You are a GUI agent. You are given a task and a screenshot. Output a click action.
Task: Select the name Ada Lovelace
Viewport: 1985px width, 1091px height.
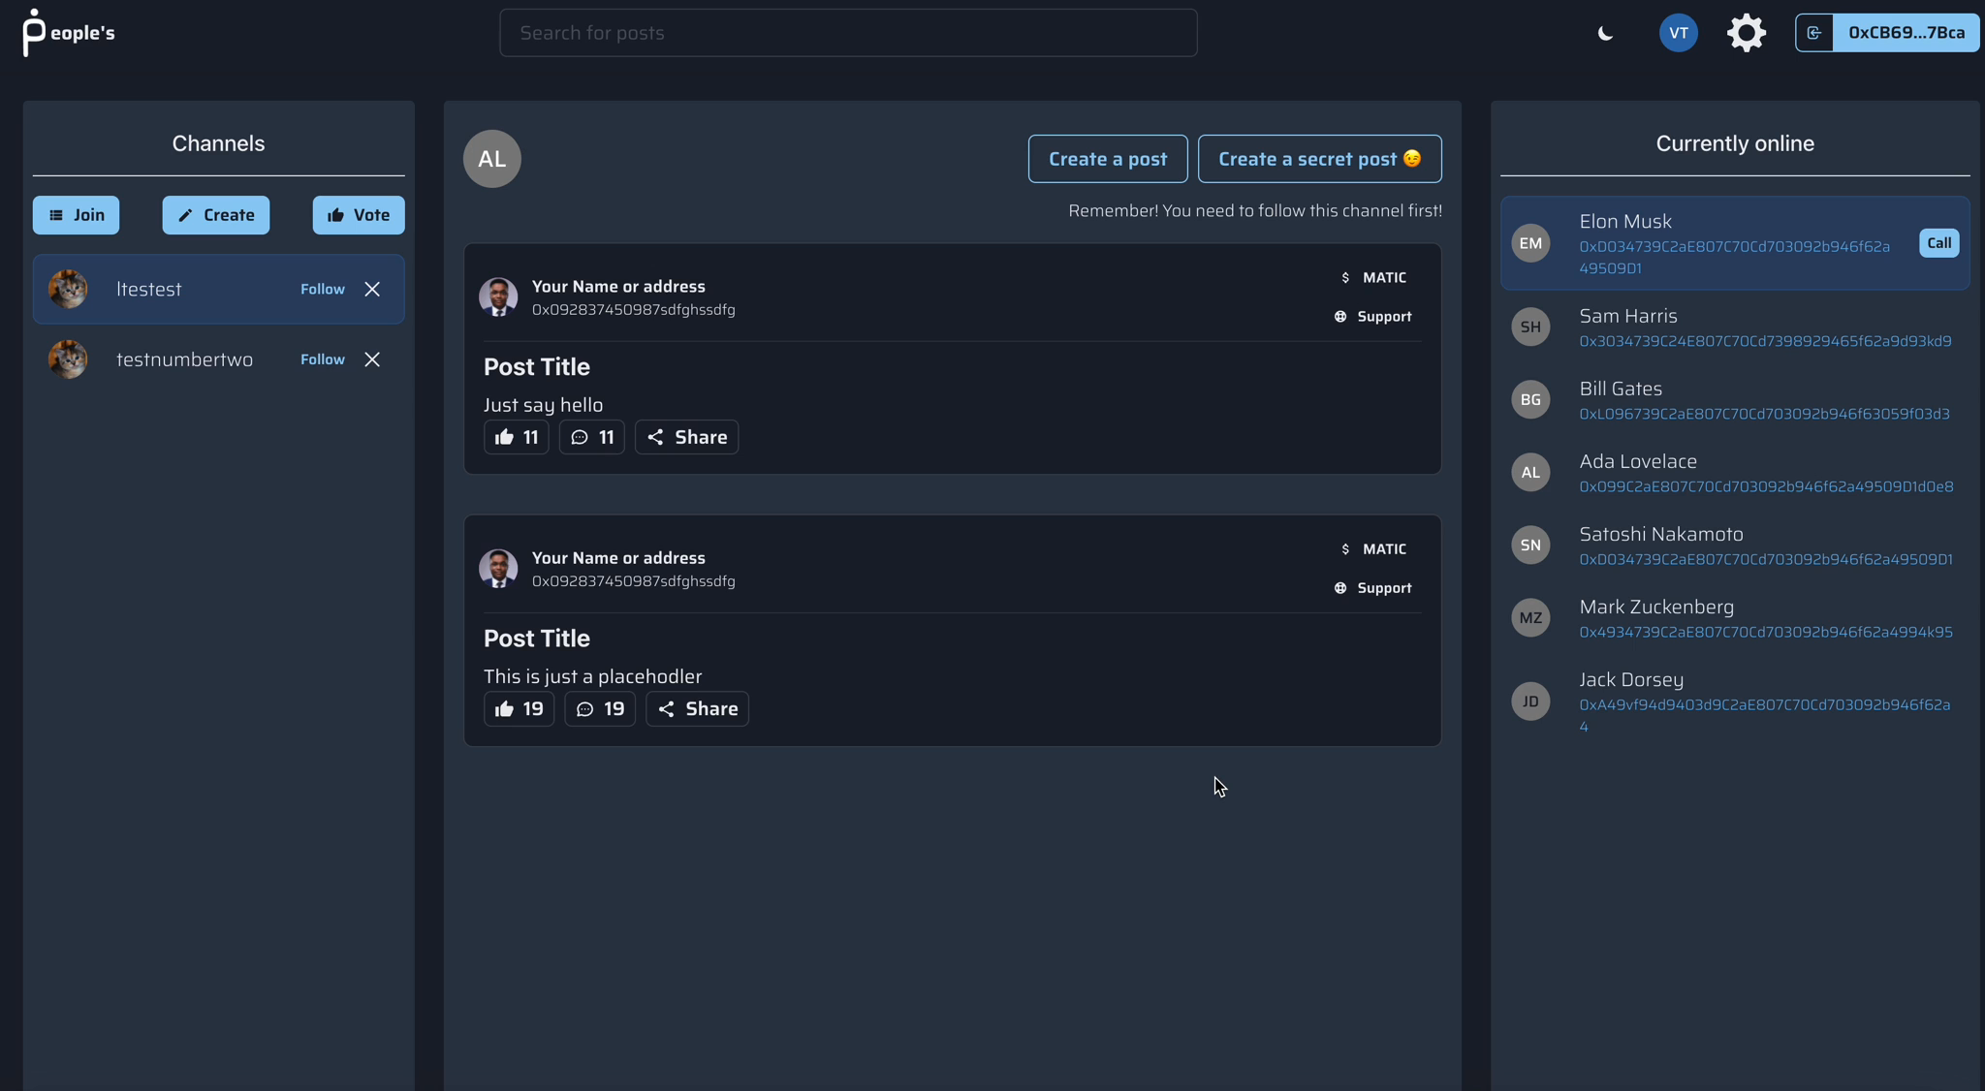coord(1638,461)
